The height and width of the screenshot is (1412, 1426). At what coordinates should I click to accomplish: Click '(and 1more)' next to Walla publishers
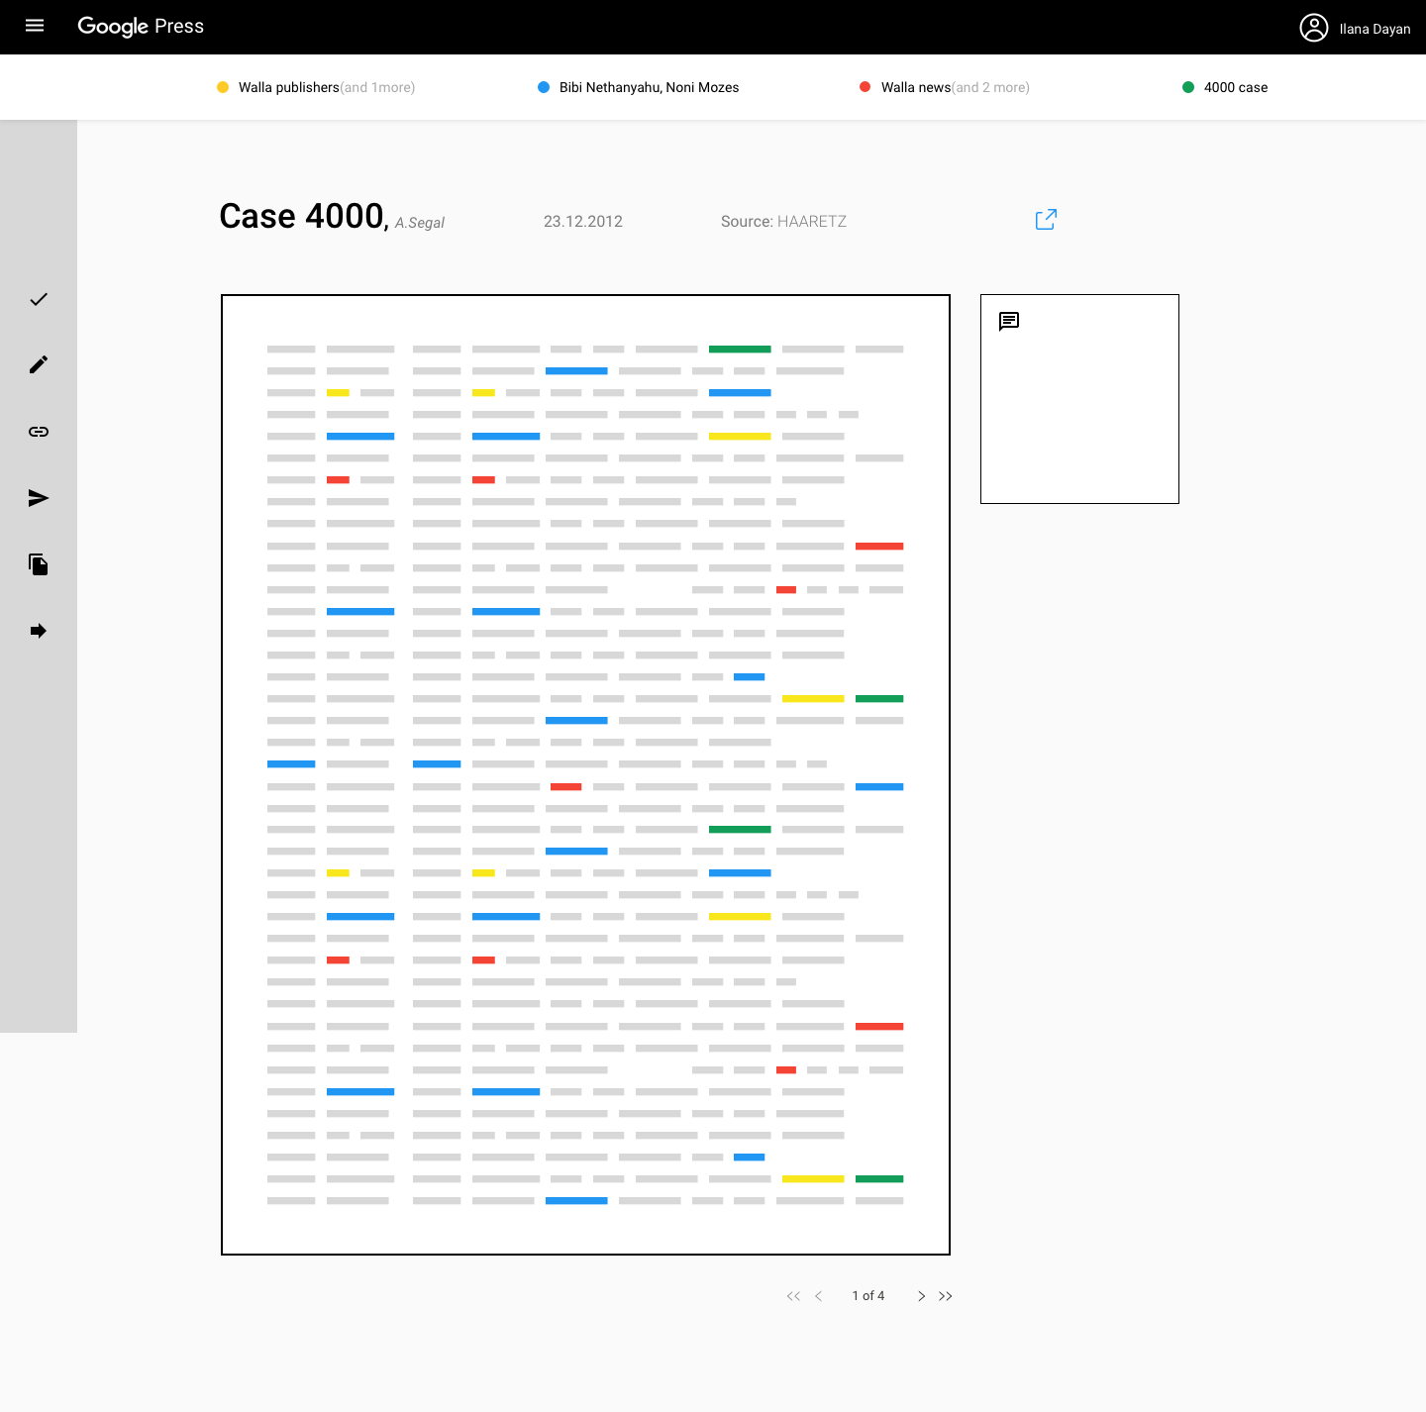(377, 87)
